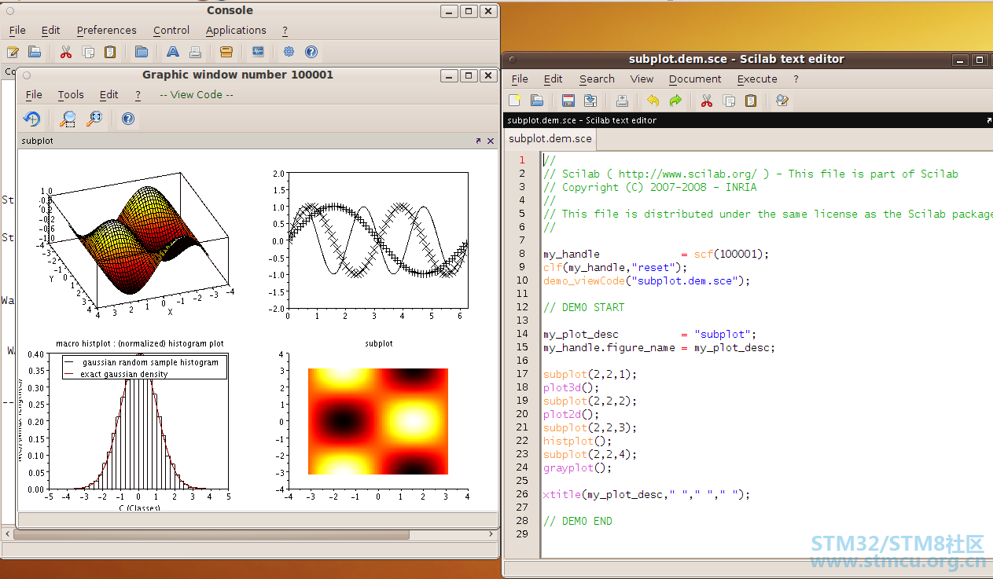Click original view magnifier in graphic window
The image size is (993, 579).
pos(94,119)
